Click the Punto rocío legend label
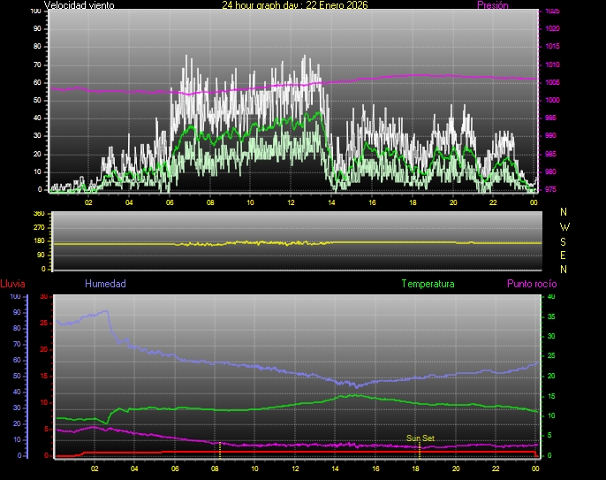Image resolution: width=606 pixels, height=480 pixels. [x=531, y=284]
